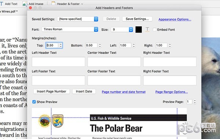Click into the Preview Page number field

click(x=189, y=102)
